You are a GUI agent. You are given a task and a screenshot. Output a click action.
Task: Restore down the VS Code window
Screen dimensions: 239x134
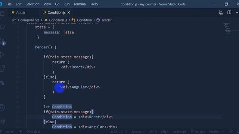coord(226,4)
